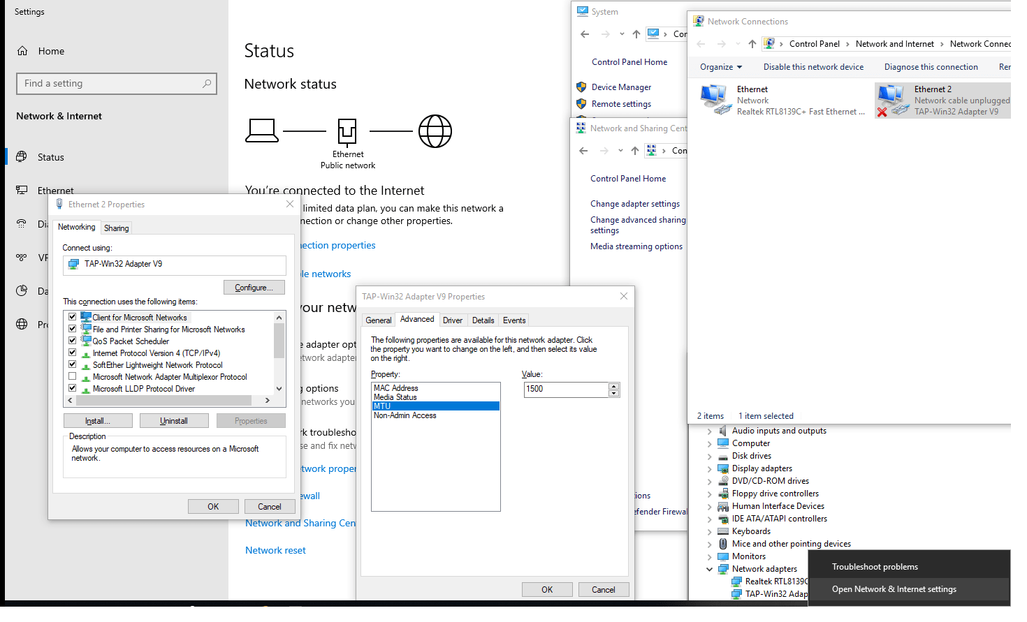Expand the Human Interface Devices node
This screenshot has width=1027, height=622.
[710, 506]
